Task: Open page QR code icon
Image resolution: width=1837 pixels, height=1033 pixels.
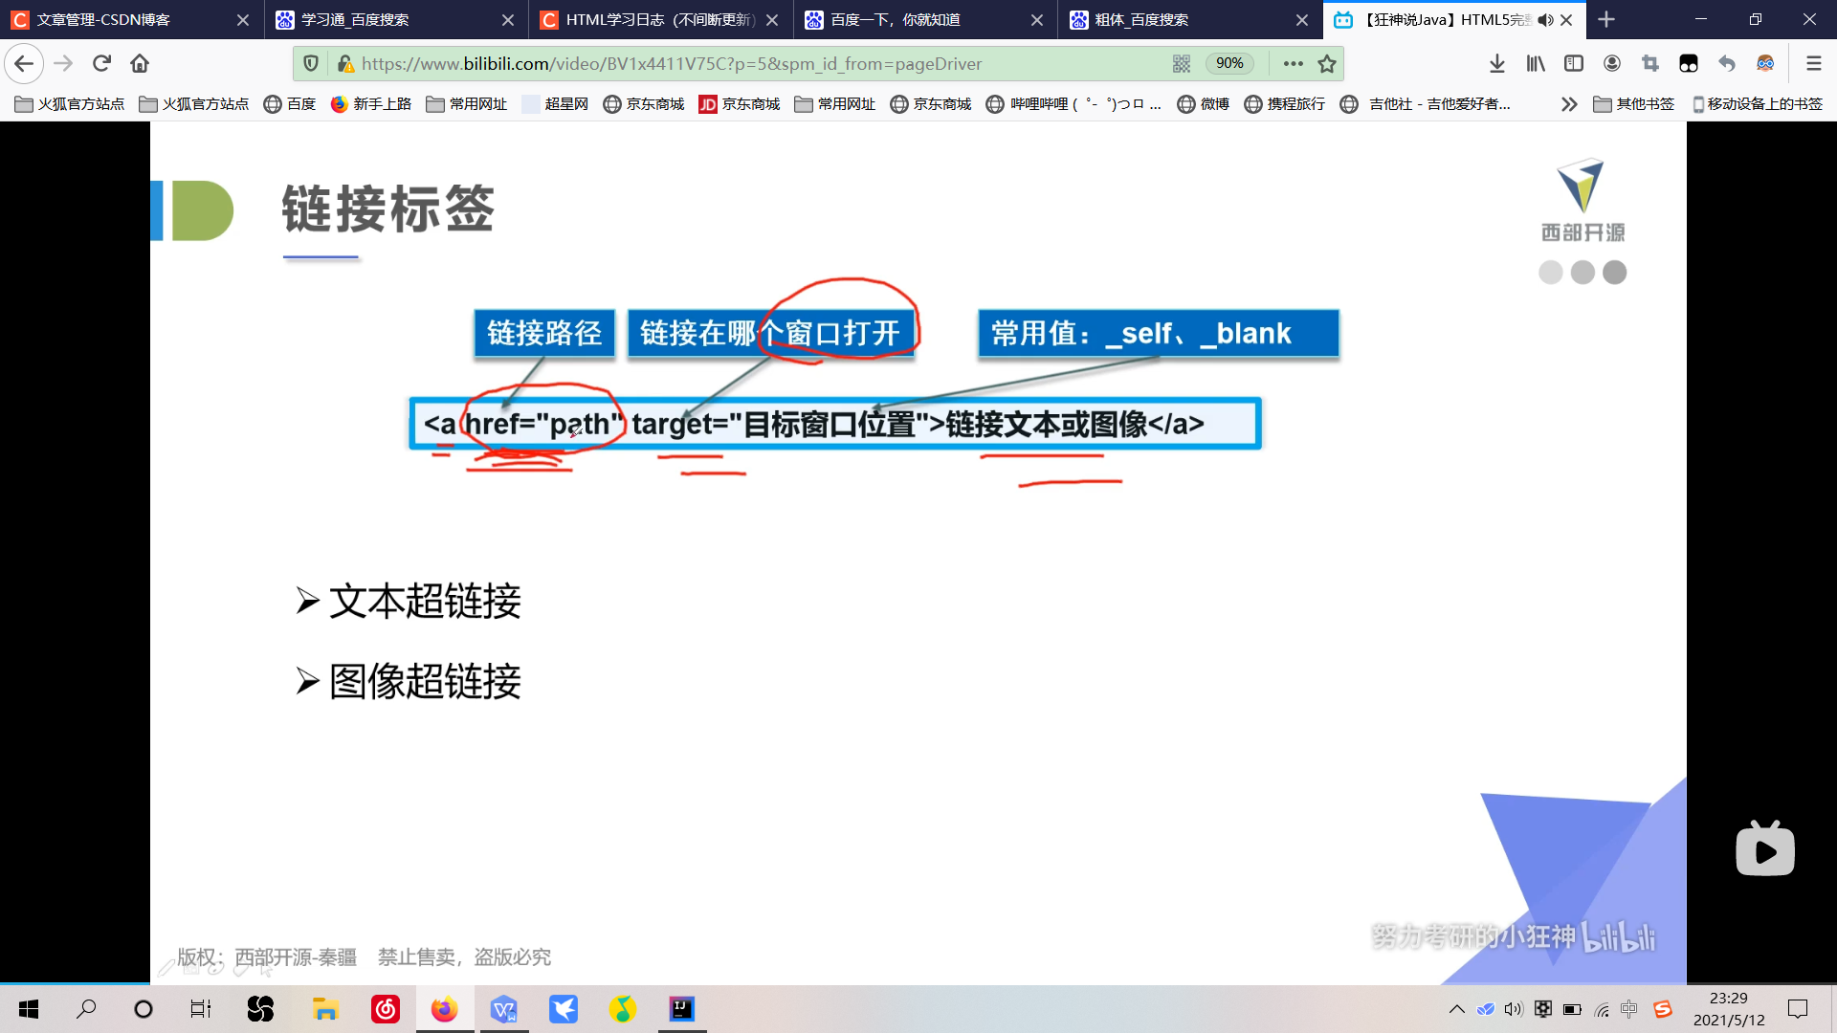Action: tap(1182, 63)
